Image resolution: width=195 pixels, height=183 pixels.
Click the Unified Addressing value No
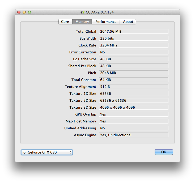point(134,128)
